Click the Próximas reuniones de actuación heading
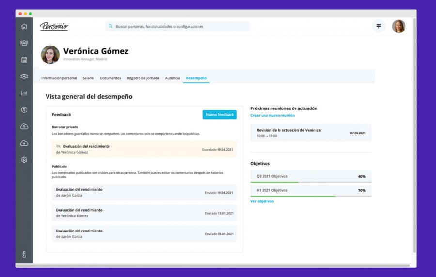The width and height of the screenshot is (436, 277). [x=284, y=108]
